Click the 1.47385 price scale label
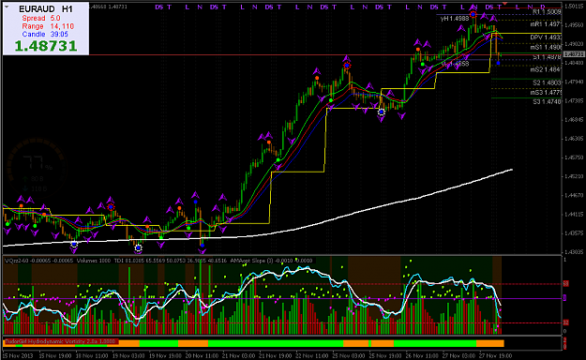 click(x=574, y=101)
